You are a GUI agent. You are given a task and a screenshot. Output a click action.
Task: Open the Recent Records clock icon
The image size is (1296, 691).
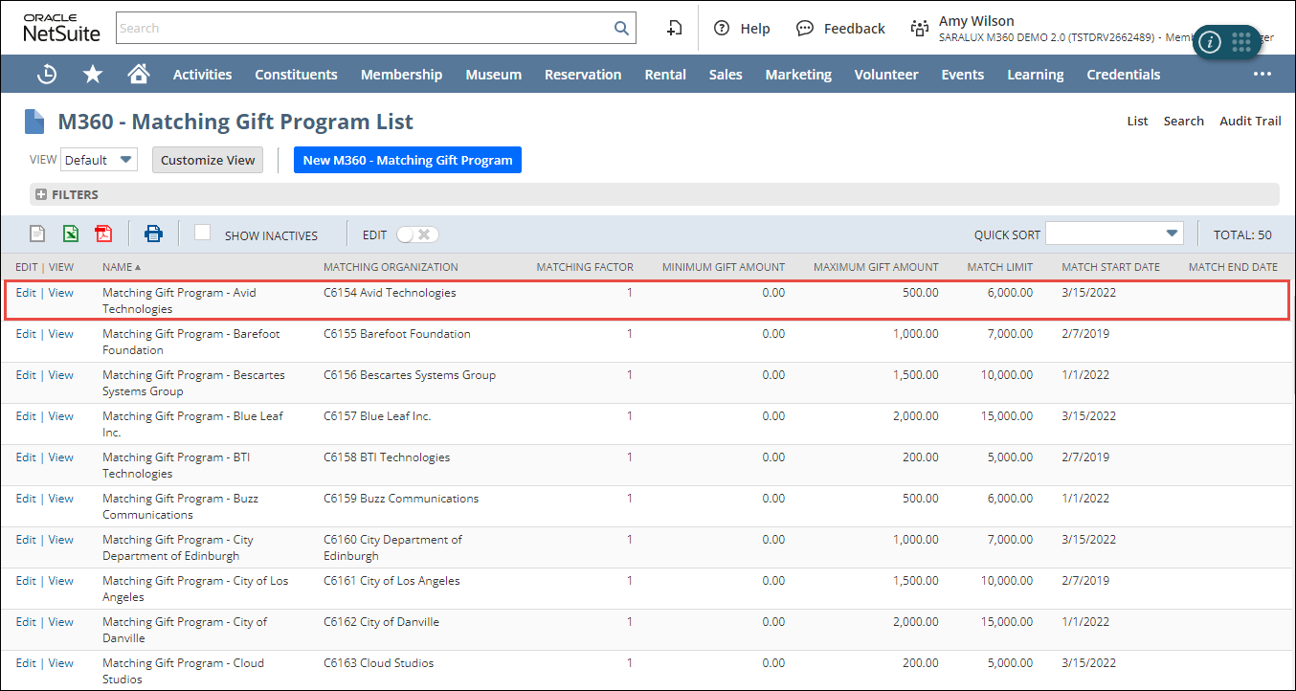pos(47,75)
